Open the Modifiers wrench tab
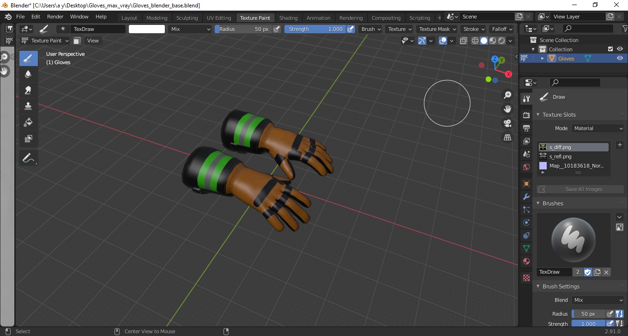This screenshot has width=628, height=336. [526, 197]
